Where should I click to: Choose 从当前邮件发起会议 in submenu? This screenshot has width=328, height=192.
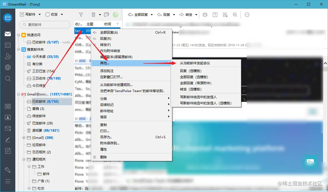point(206,63)
